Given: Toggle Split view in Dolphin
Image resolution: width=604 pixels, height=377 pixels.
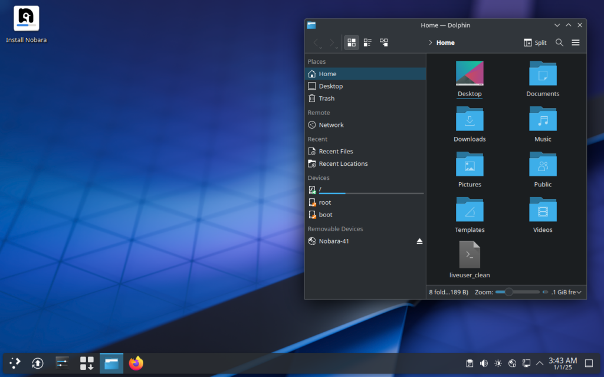Looking at the screenshot, I should click(x=536, y=42).
